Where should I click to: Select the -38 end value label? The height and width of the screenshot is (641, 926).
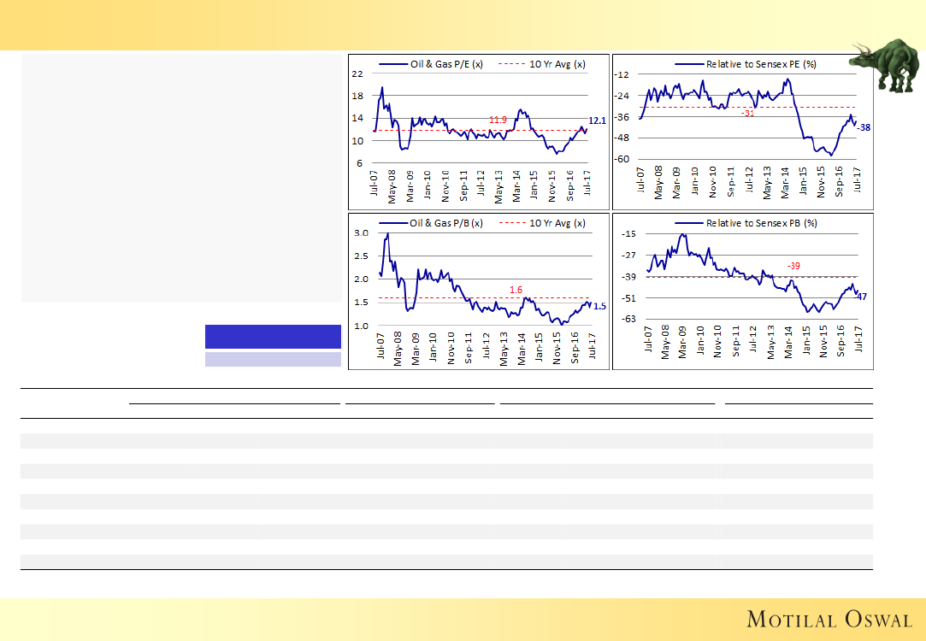click(x=864, y=127)
